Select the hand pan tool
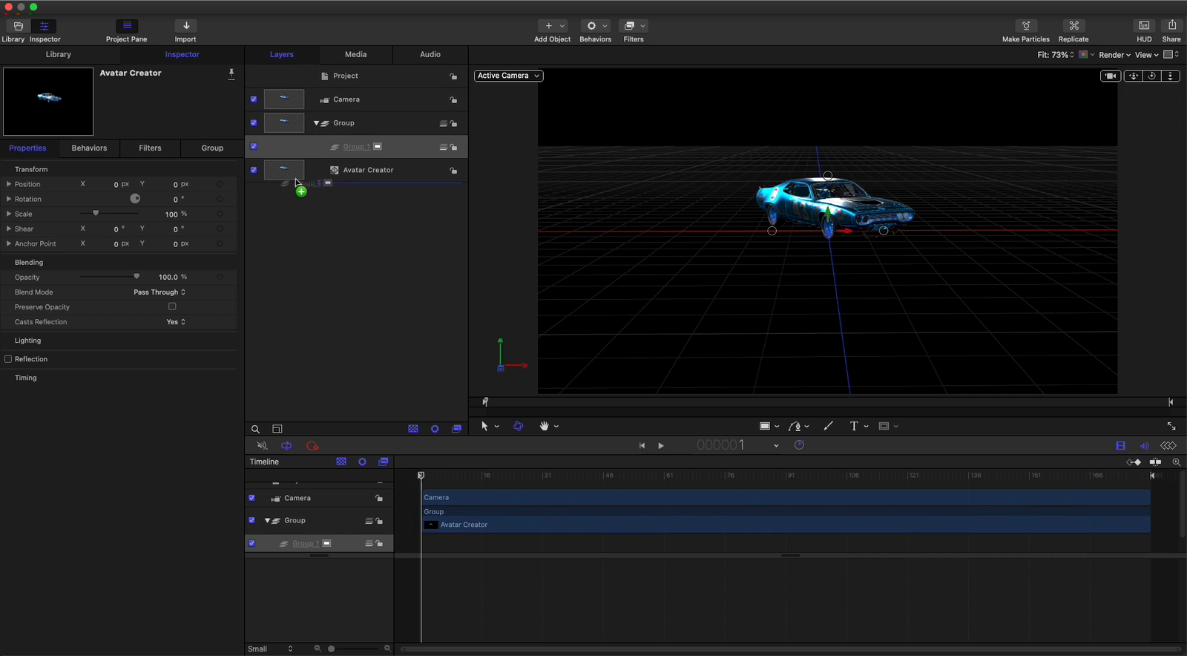1187x656 pixels. [x=545, y=426]
